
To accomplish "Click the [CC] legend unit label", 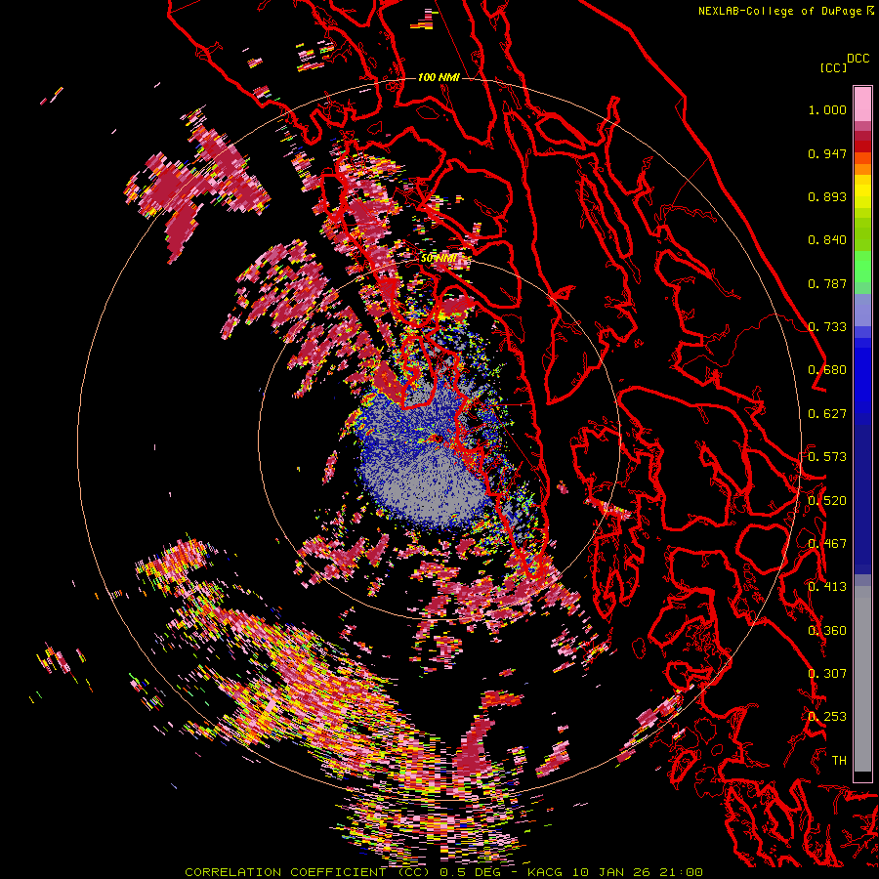I will point(833,67).
